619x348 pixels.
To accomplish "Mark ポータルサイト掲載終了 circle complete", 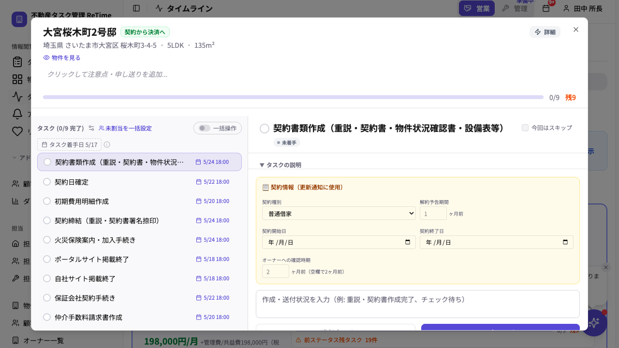I will 47,259.
